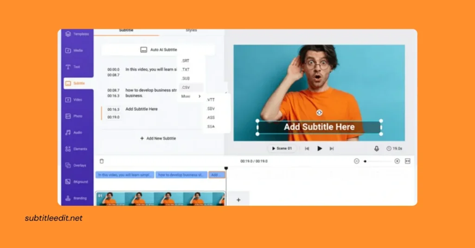
Task: Click the rotate handle above subtitle box
Action: pyautogui.click(x=319, y=113)
